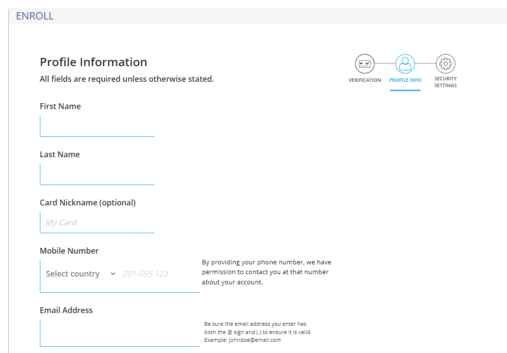
Task: Select the Profile Info person icon
Action: coord(405,63)
